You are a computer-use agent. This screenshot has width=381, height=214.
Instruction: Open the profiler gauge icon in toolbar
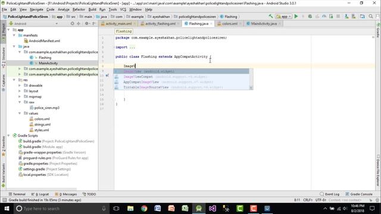click(x=324, y=16)
